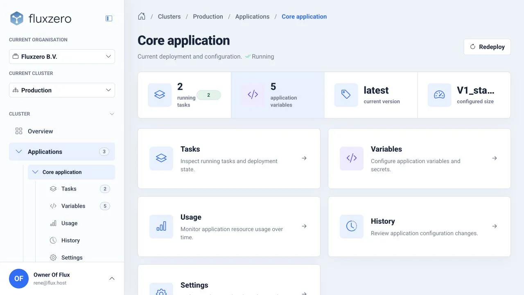
Task: Click the Clusters breadcrumb
Action: tap(169, 16)
